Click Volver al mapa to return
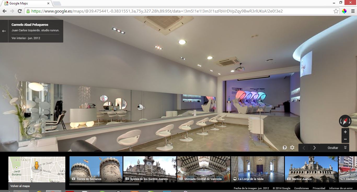 [x=20, y=186]
